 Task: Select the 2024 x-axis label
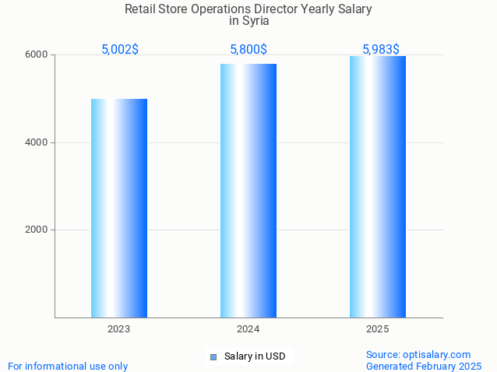click(248, 329)
